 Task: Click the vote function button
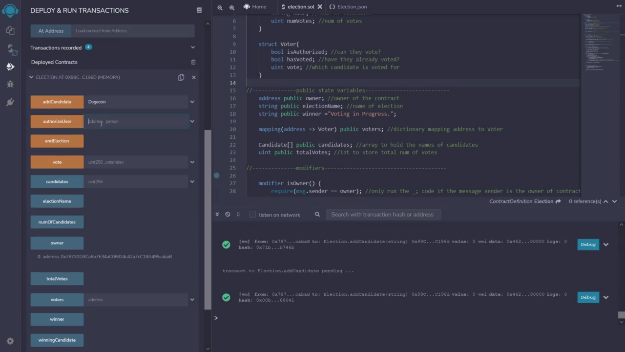coord(57,162)
